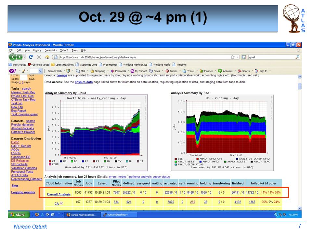Bookmark this page with the star icon
This screenshot has width=312, height=234.
click(233, 57)
